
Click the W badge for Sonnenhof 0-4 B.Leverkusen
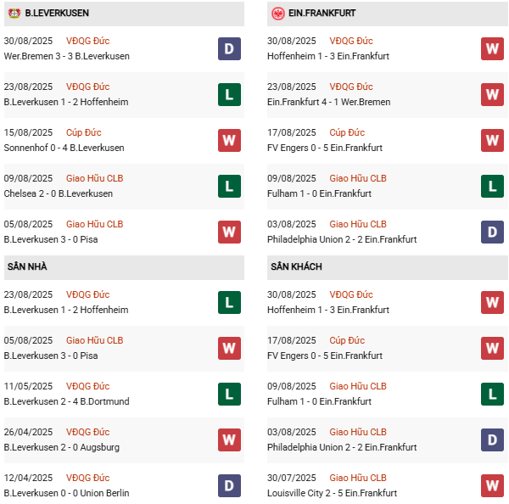(229, 140)
